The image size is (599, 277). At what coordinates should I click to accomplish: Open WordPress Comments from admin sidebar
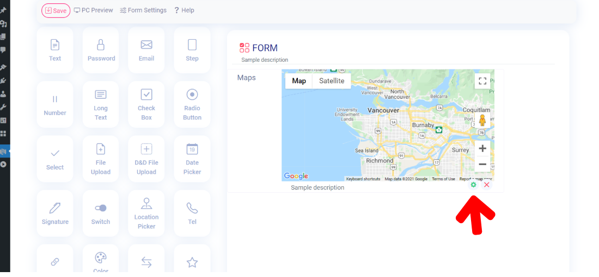pos(3,50)
